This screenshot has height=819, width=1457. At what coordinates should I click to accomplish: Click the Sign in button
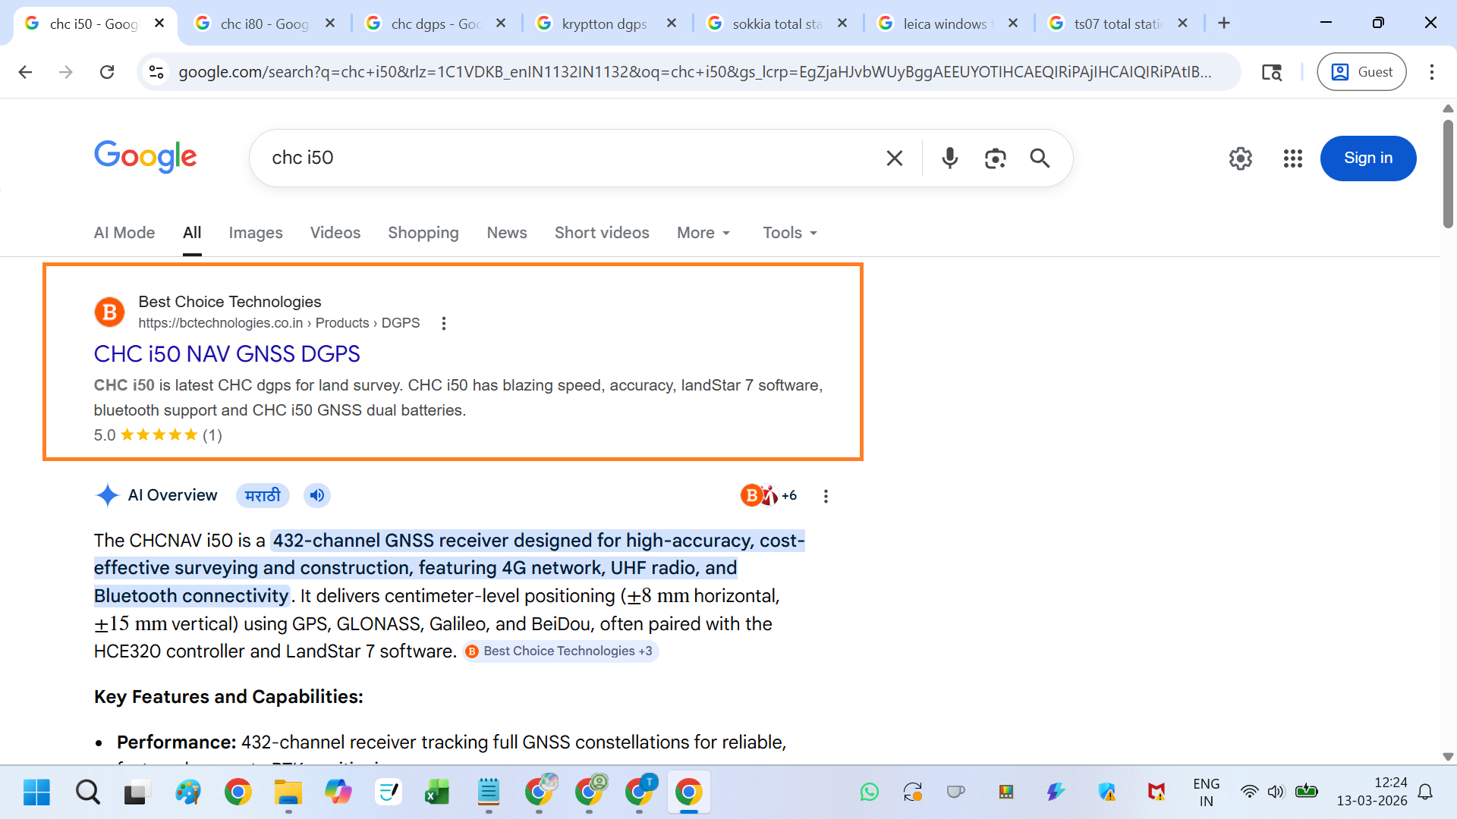coord(1367,158)
